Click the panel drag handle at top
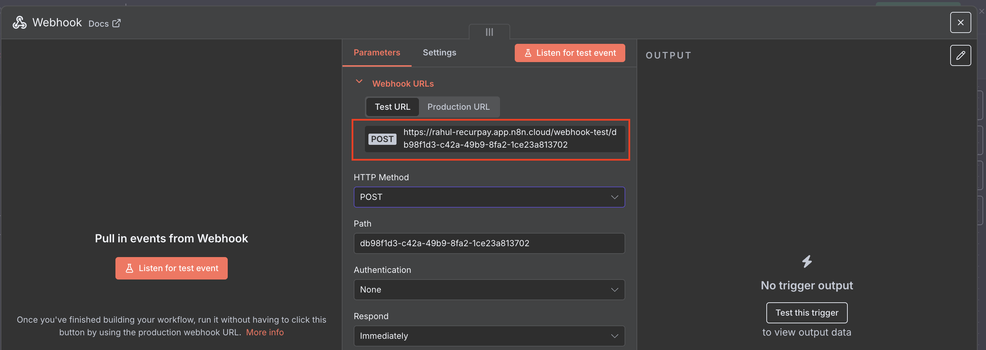 (489, 32)
